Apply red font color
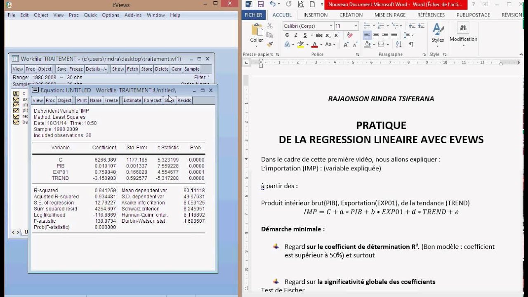Screen dimensions: 528x297 [314, 45]
